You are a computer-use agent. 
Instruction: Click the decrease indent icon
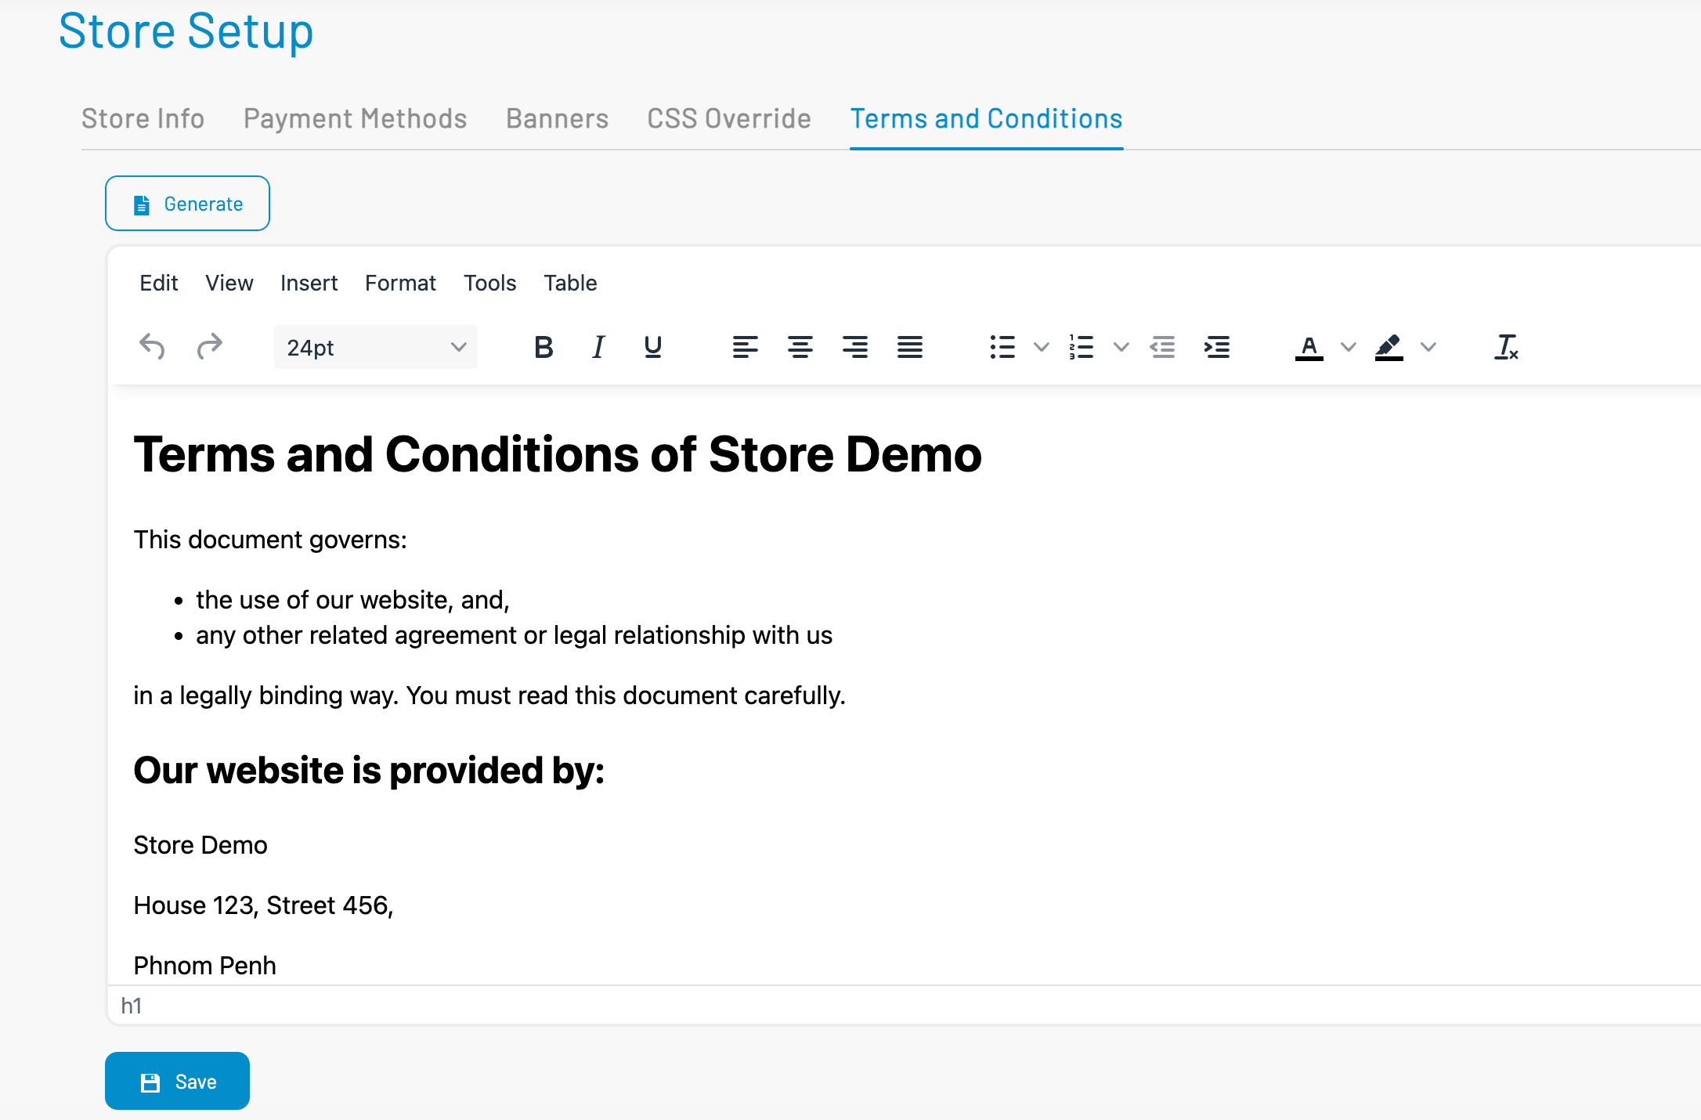(x=1162, y=346)
